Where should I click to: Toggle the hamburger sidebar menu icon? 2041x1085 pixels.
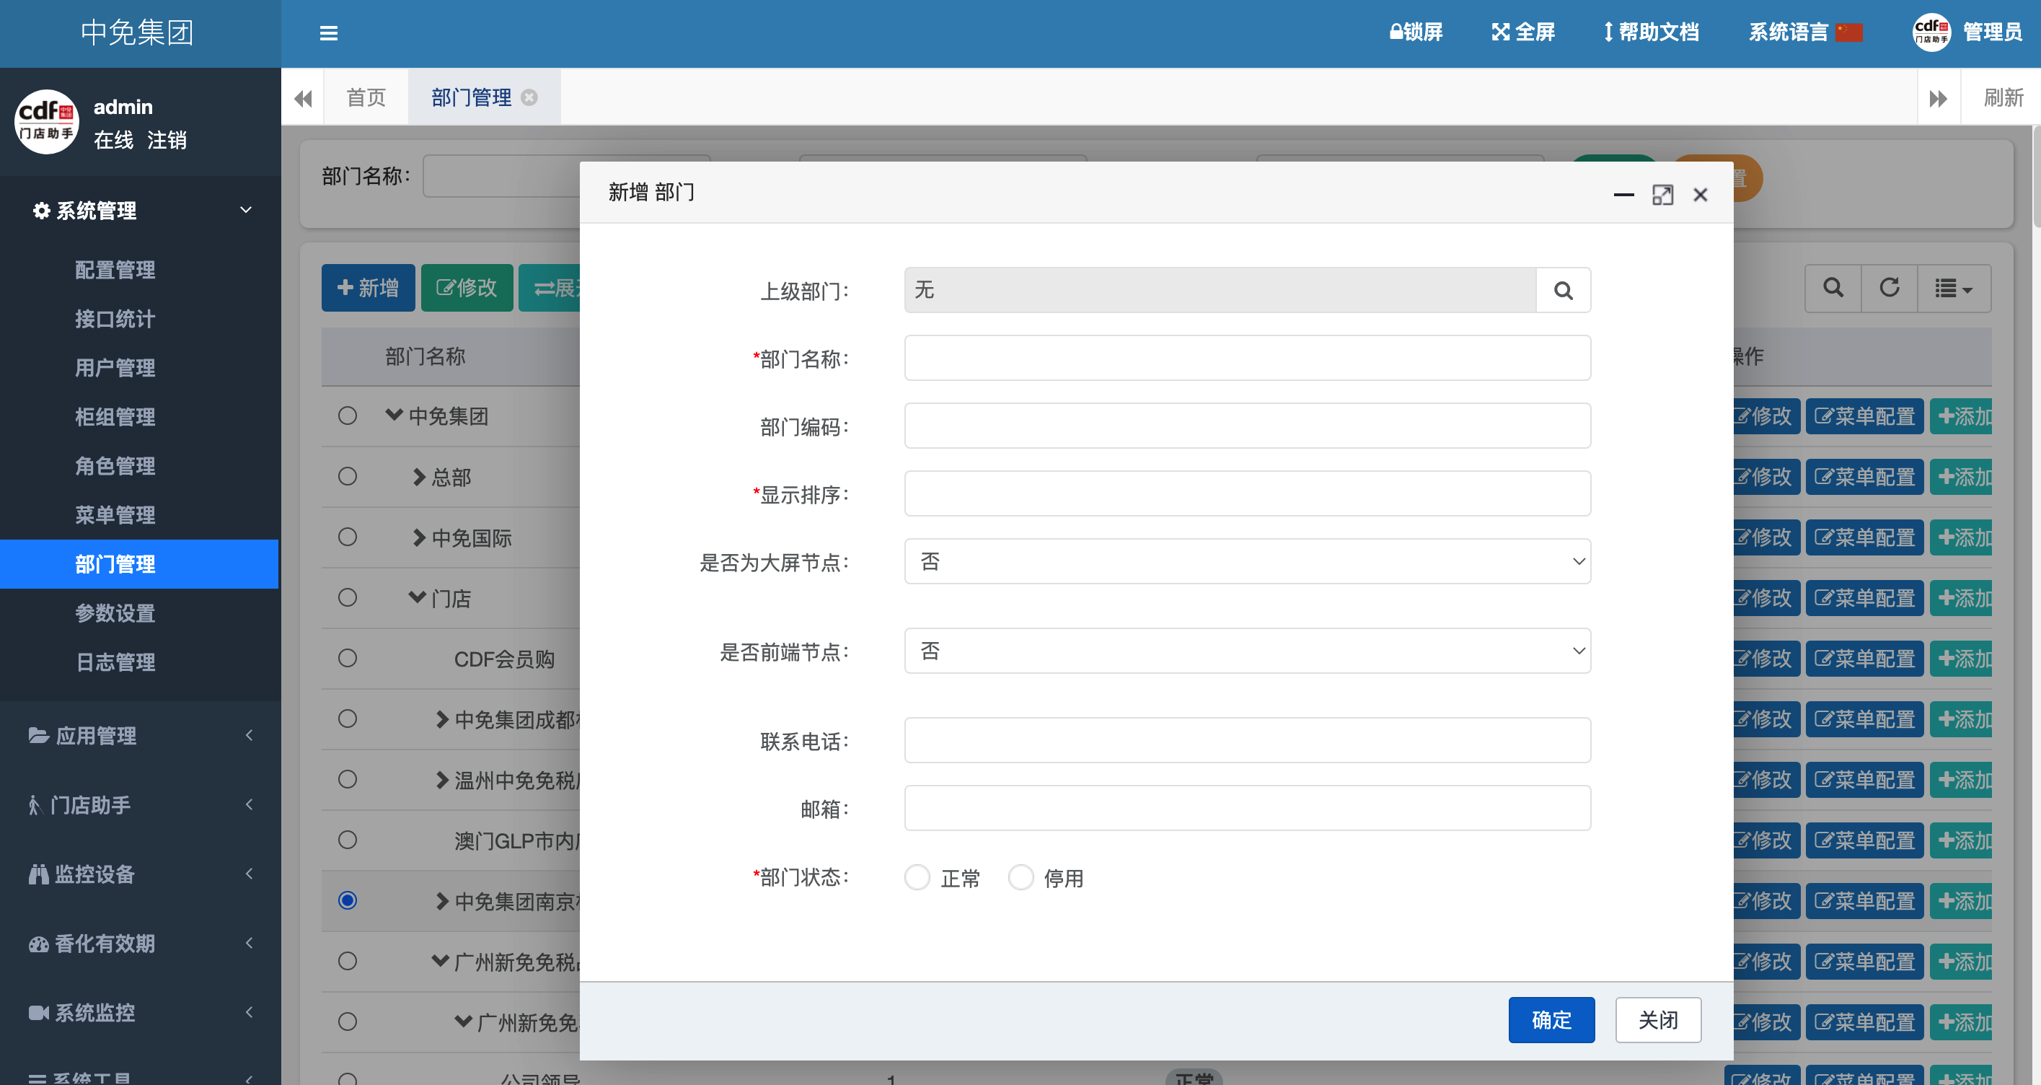click(328, 32)
